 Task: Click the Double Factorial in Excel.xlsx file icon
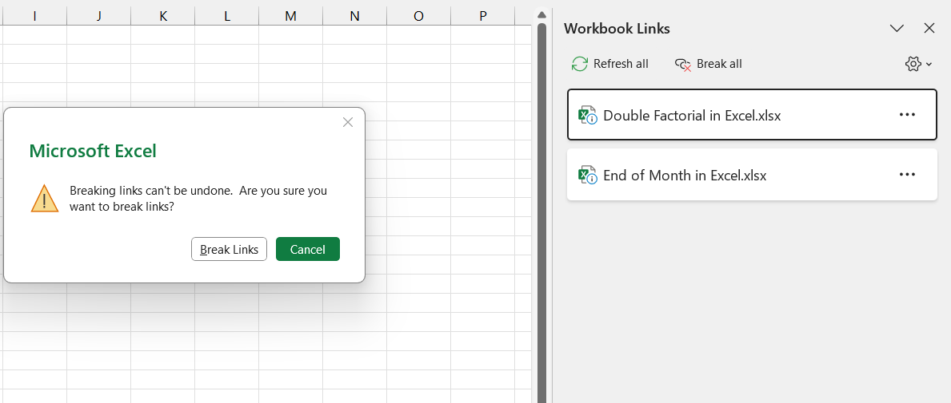click(x=587, y=115)
